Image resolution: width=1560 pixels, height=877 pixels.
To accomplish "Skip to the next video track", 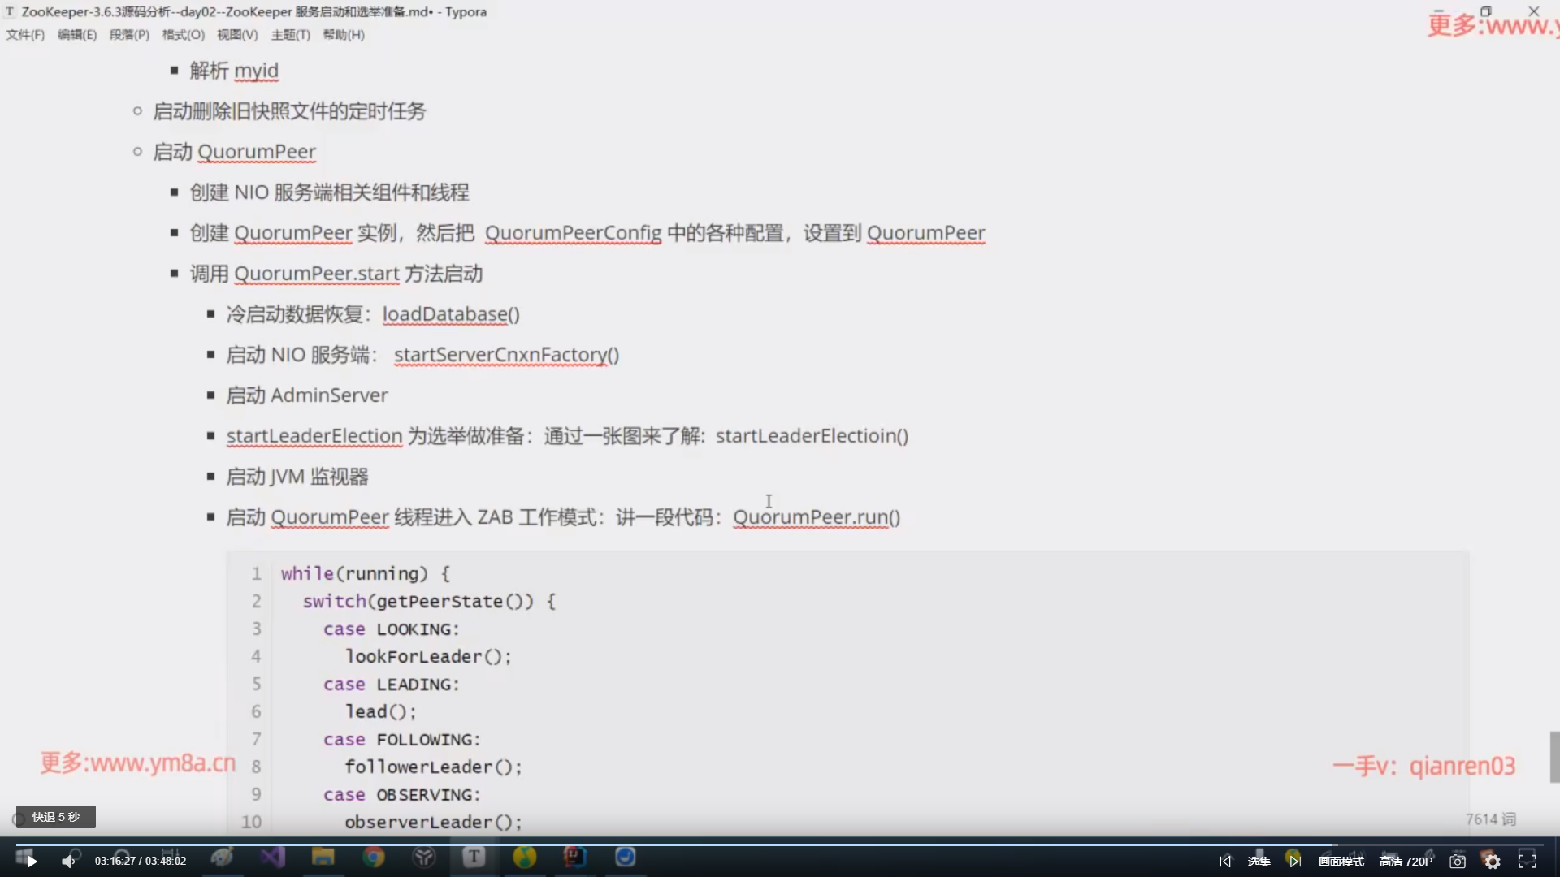I will tap(1294, 861).
